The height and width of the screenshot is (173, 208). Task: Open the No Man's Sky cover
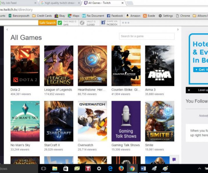[25, 121]
